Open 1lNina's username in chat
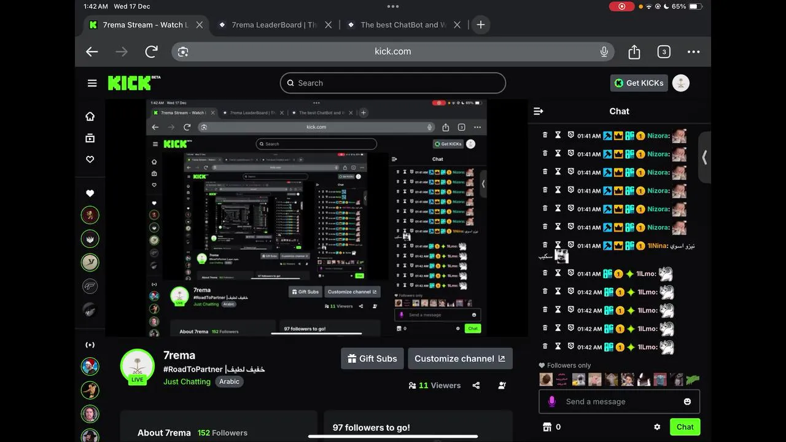786x442 pixels. pos(657,246)
